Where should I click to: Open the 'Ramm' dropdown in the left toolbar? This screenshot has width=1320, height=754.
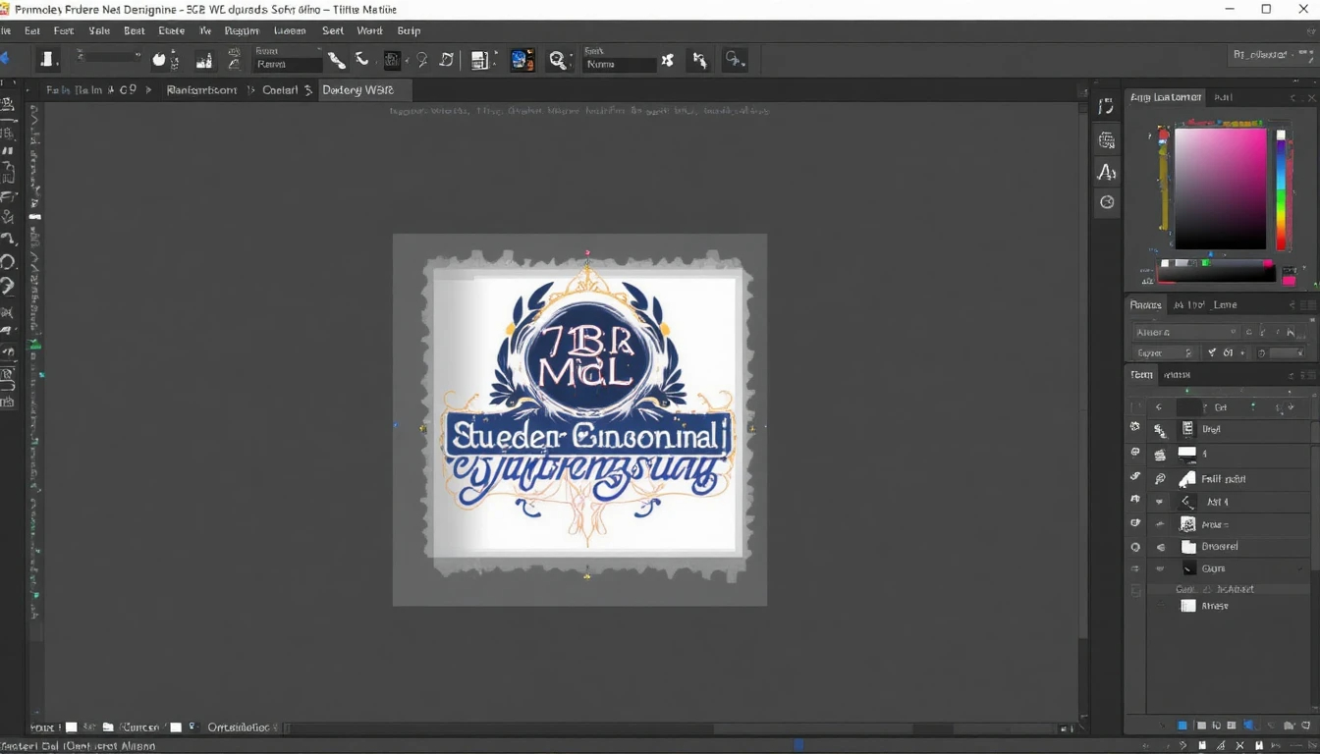click(x=287, y=65)
